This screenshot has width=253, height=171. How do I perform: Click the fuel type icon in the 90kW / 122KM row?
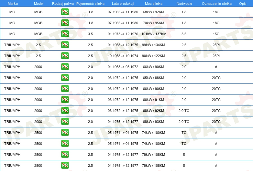(65, 56)
